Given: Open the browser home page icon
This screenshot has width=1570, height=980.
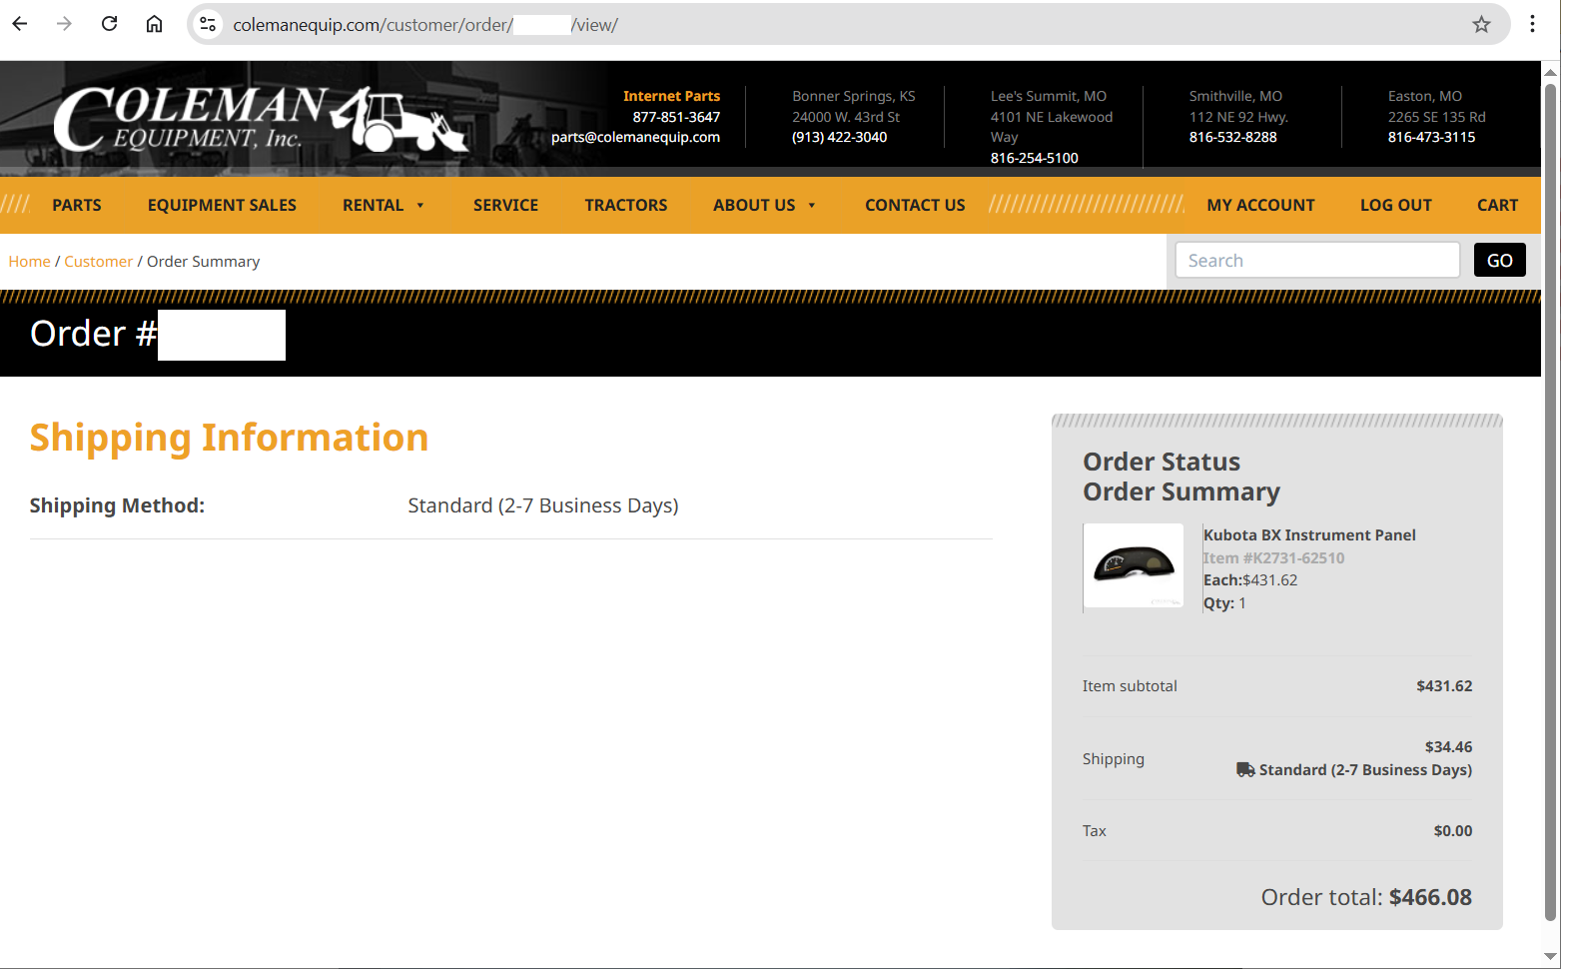Looking at the screenshot, I should coord(154,24).
